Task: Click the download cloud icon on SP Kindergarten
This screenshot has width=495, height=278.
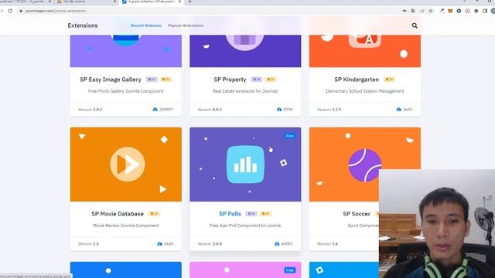Action: point(399,110)
